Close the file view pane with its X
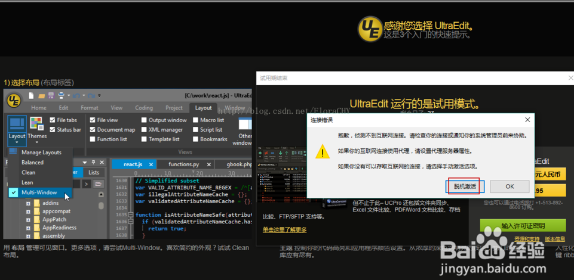Screen dimensions: 574x280 (102, 162)
